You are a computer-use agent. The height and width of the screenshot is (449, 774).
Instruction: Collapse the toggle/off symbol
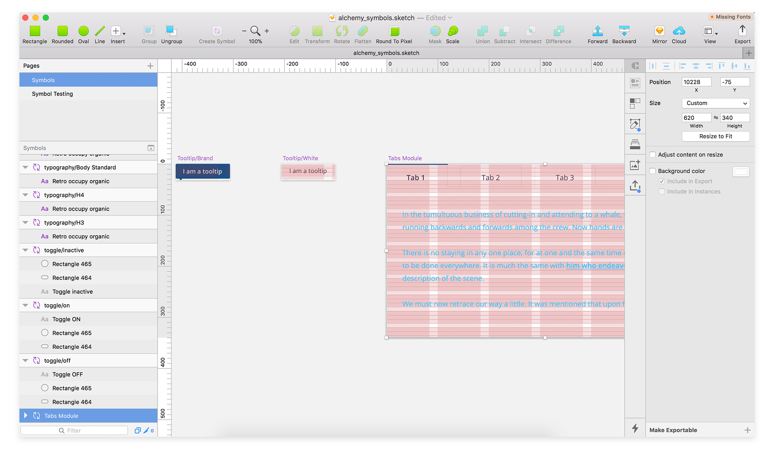(x=25, y=360)
